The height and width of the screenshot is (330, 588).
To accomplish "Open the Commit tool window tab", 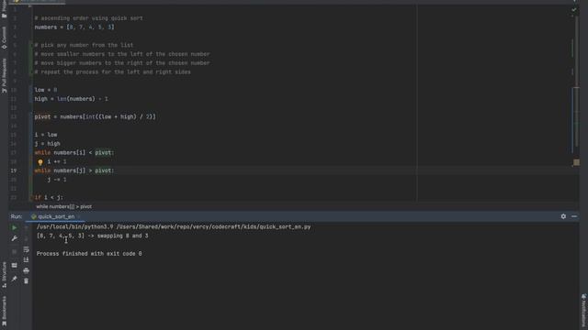I will pyautogui.click(x=4, y=38).
